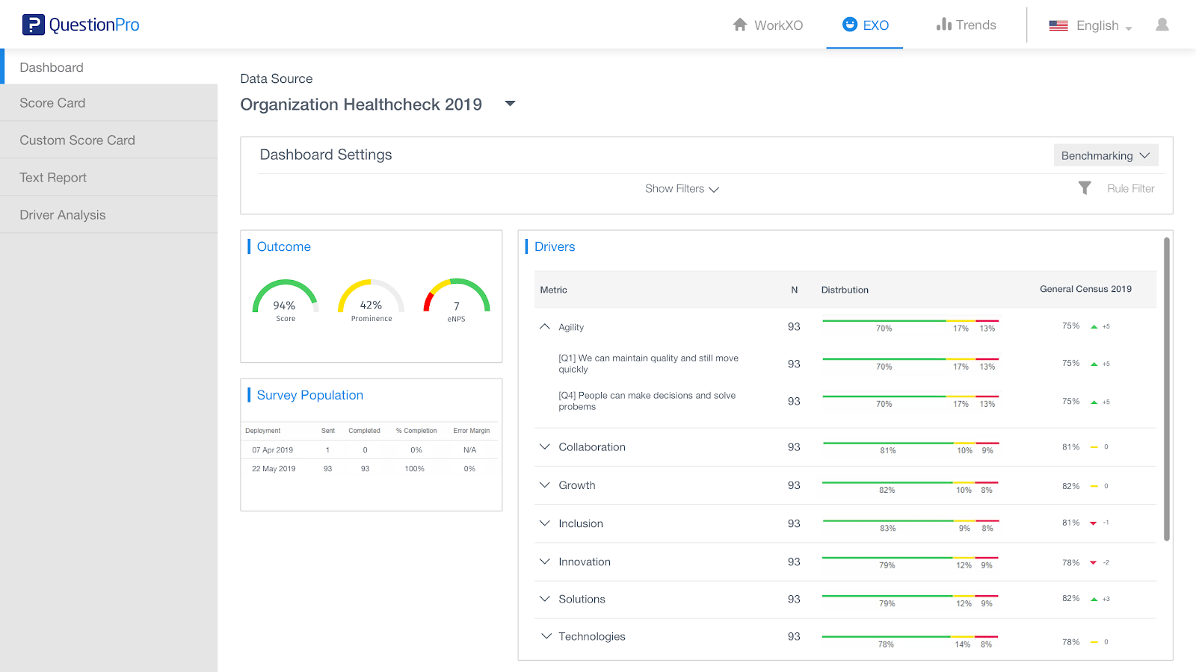Click the WorkXO home icon
This screenshot has width=1196, height=672.
pyautogui.click(x=740, y=25)
